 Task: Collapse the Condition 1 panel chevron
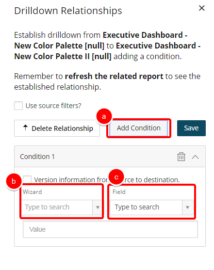(195, 157)
